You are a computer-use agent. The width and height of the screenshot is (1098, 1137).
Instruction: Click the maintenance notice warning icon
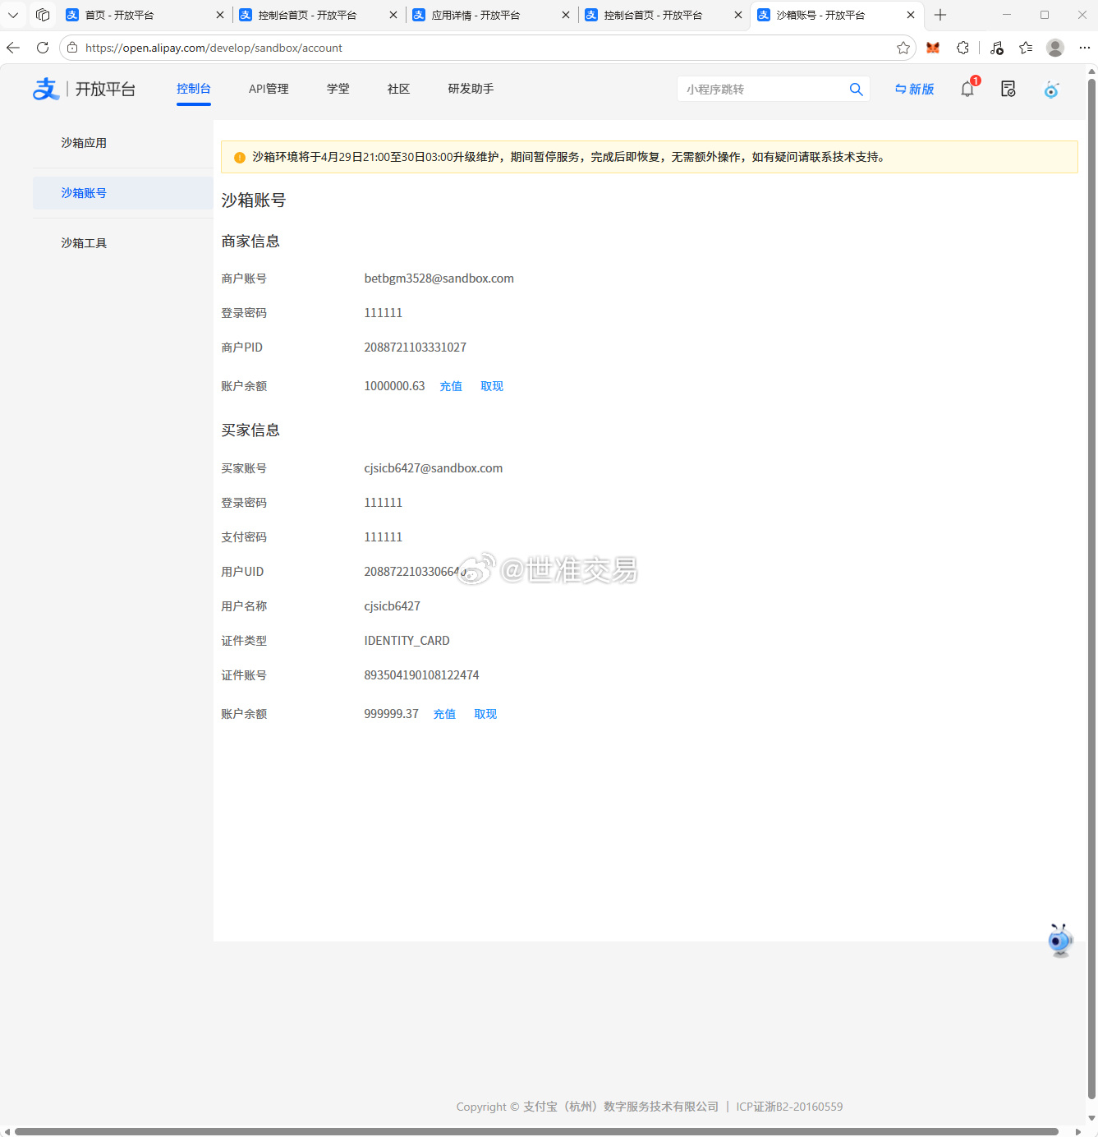point(240,158)
